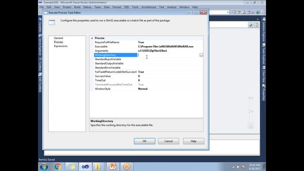Select General in the editor page list
The width and height of the screenshot is (304, 171).
point(58,38)
